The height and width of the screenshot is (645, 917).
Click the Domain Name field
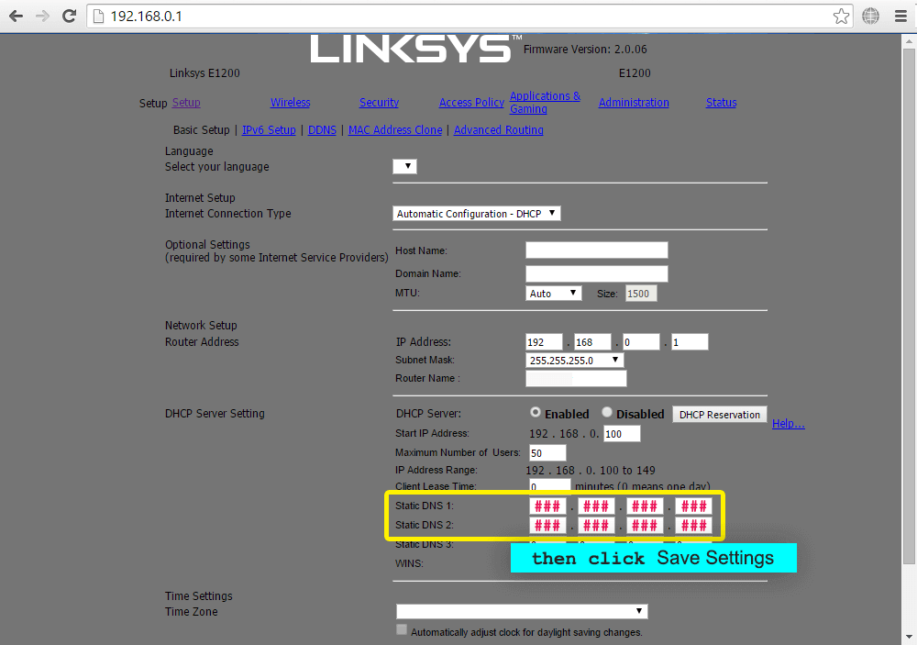point(597,273)
